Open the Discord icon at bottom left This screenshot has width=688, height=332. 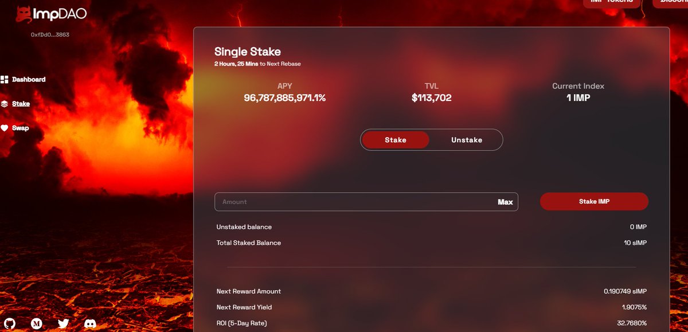click(x=90, y=323)
